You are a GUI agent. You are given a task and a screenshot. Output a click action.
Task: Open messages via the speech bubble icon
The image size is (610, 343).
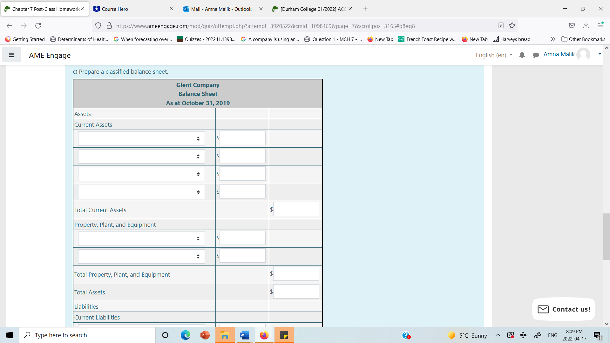point(536,55)
